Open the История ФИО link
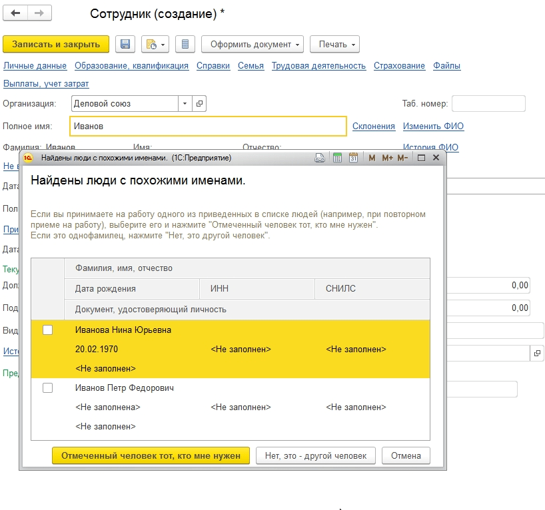 430,147
